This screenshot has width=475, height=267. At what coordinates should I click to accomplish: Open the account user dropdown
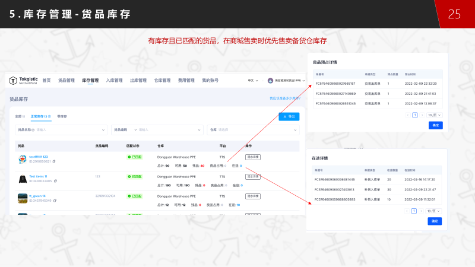286,81
